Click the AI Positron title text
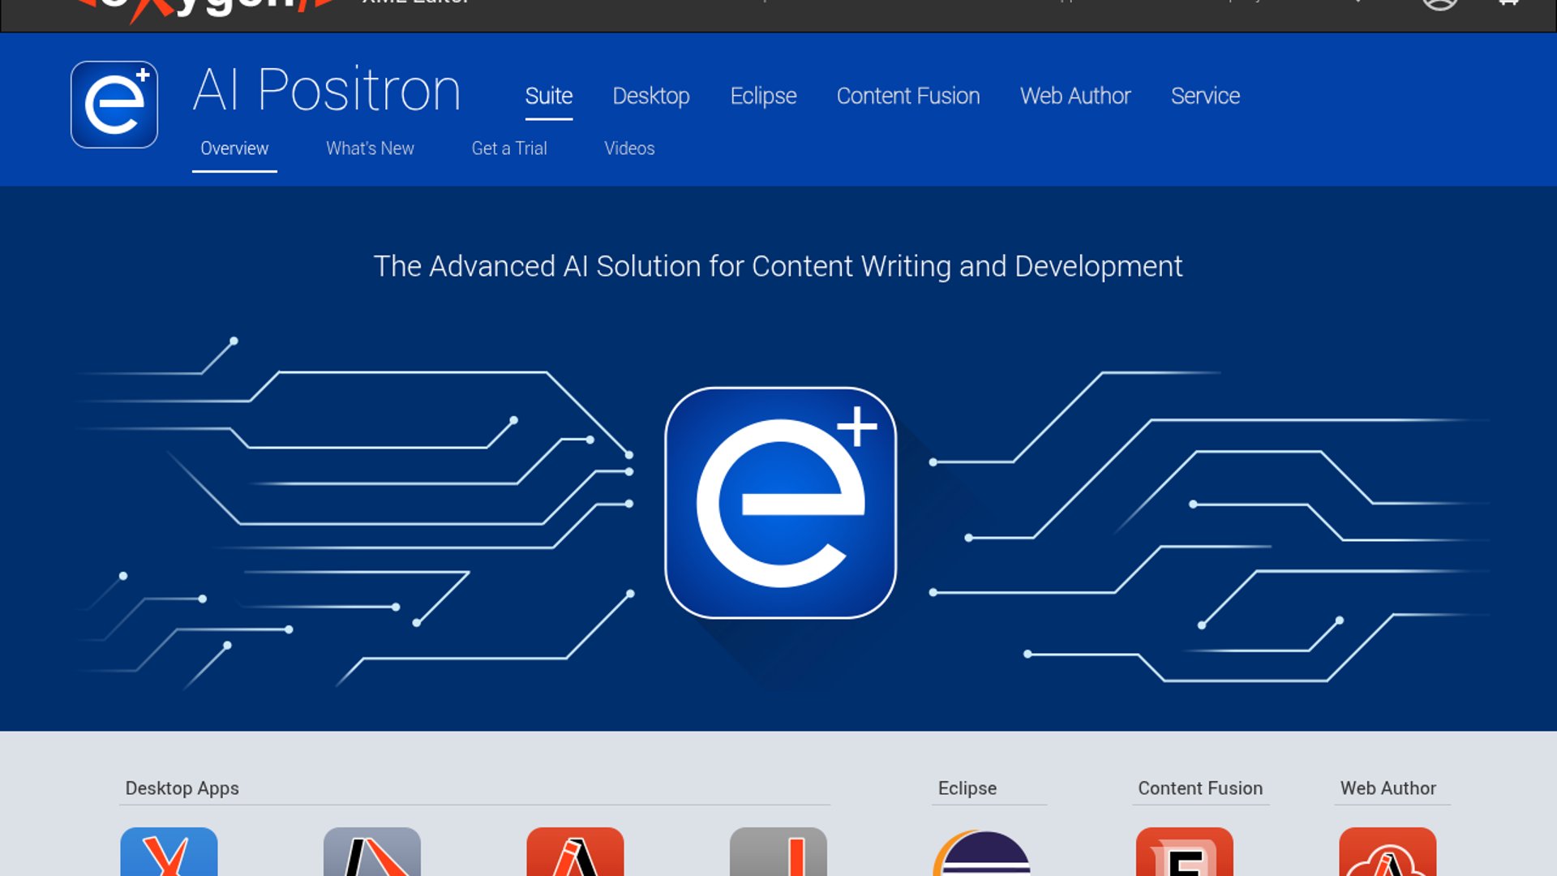The image size is (1557, 876). pyautogui.click(x=327, y=89)
